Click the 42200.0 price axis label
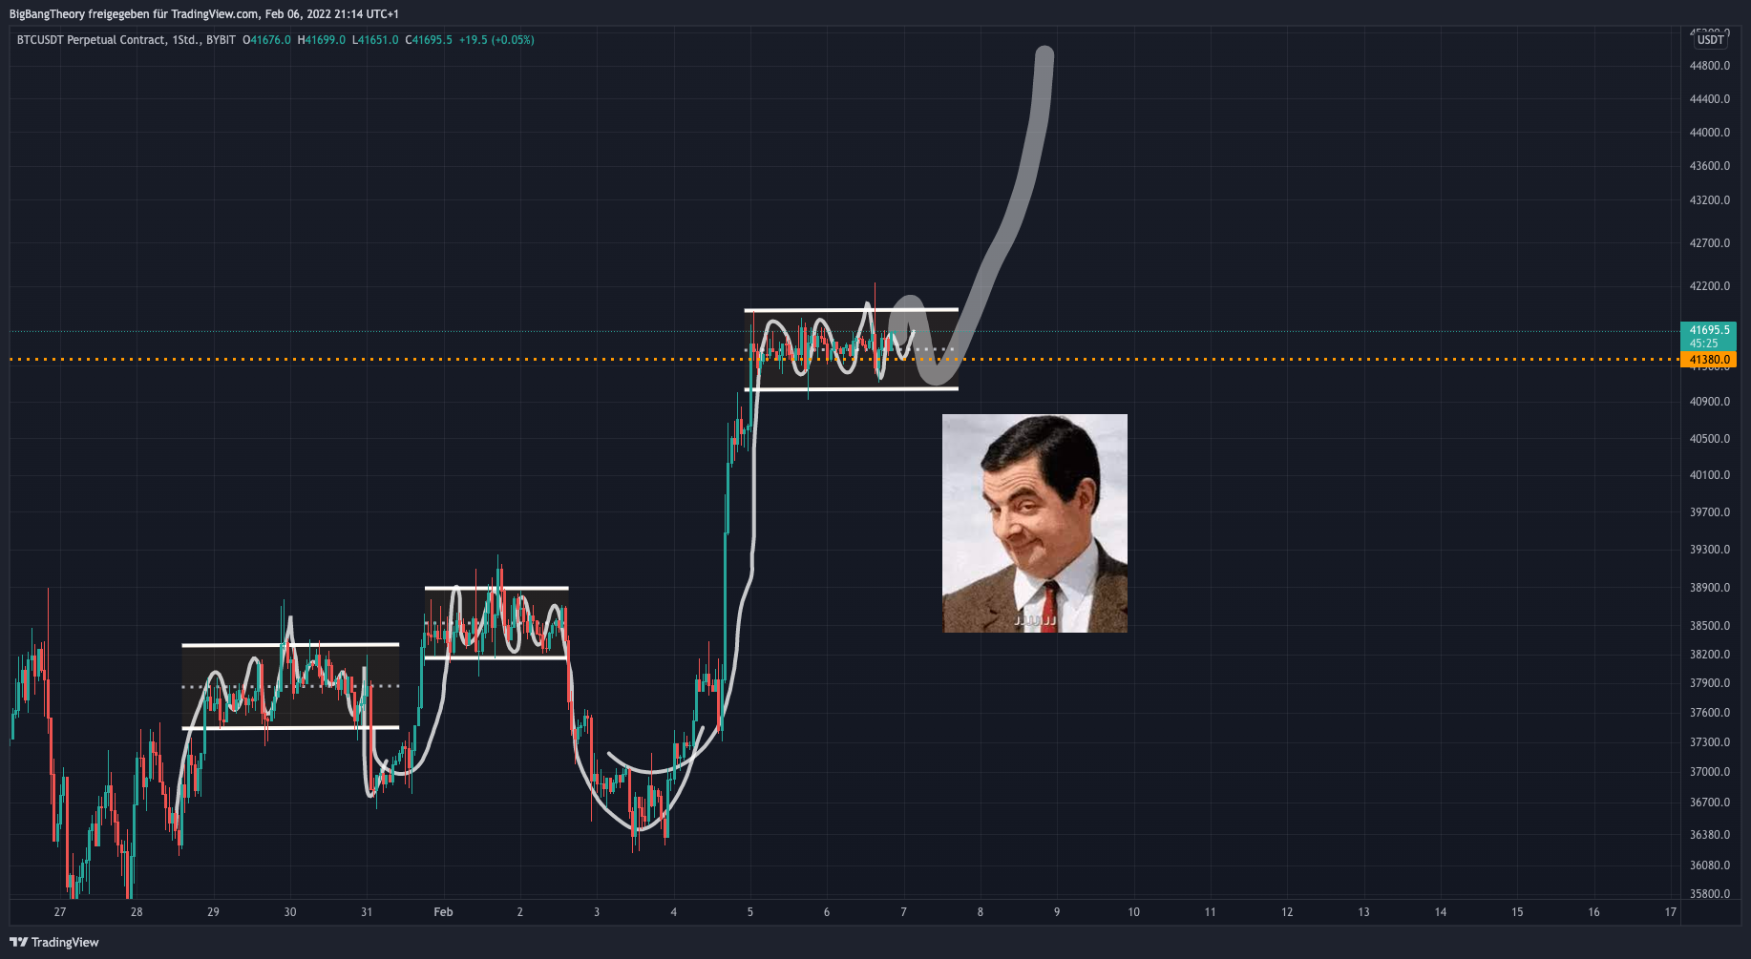 (1710, 286)
